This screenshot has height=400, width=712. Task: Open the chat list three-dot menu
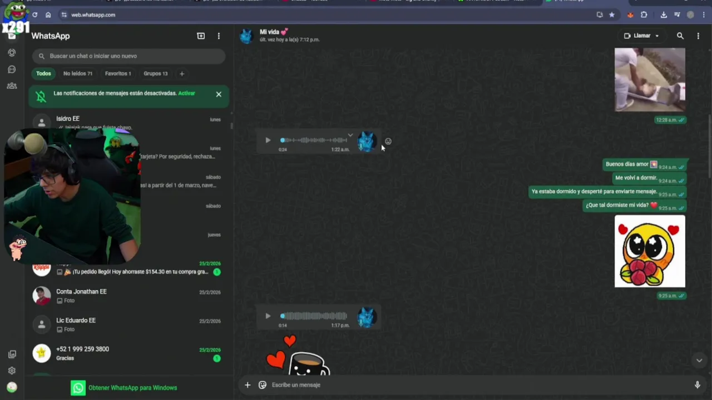click(x=219, y=36)
